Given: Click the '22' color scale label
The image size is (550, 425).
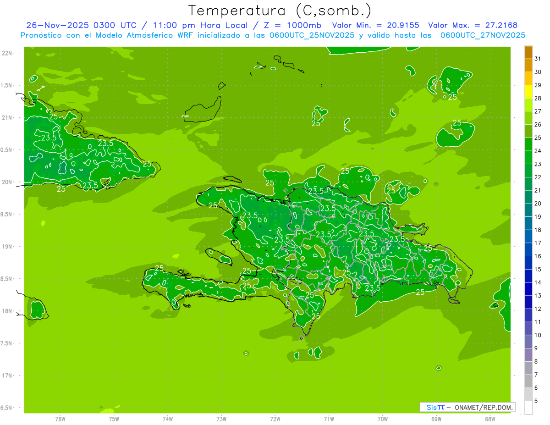Looking at the screenshot, I should [x=538, y=177].
